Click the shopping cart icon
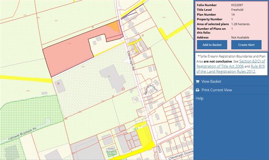This screenshot has width=269, height=160. click(x=197, y=81)
